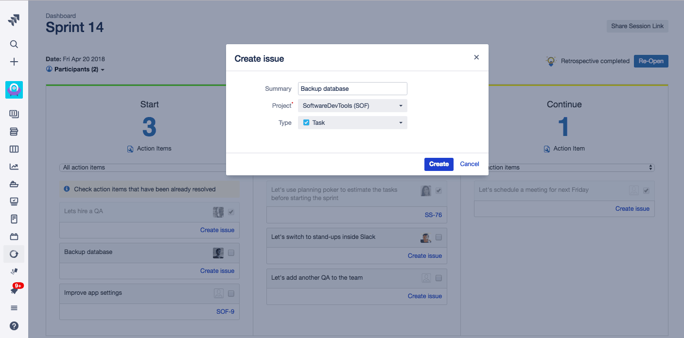Viewport: 684px width, 338px height.
Task: Expand the Participants (2) dropdown
Action: [x=75, y=69]
